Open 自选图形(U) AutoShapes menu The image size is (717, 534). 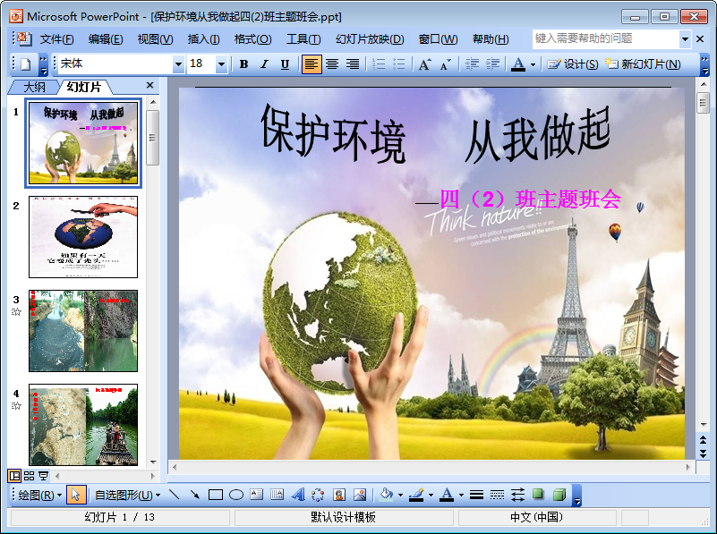coord(128,496)
